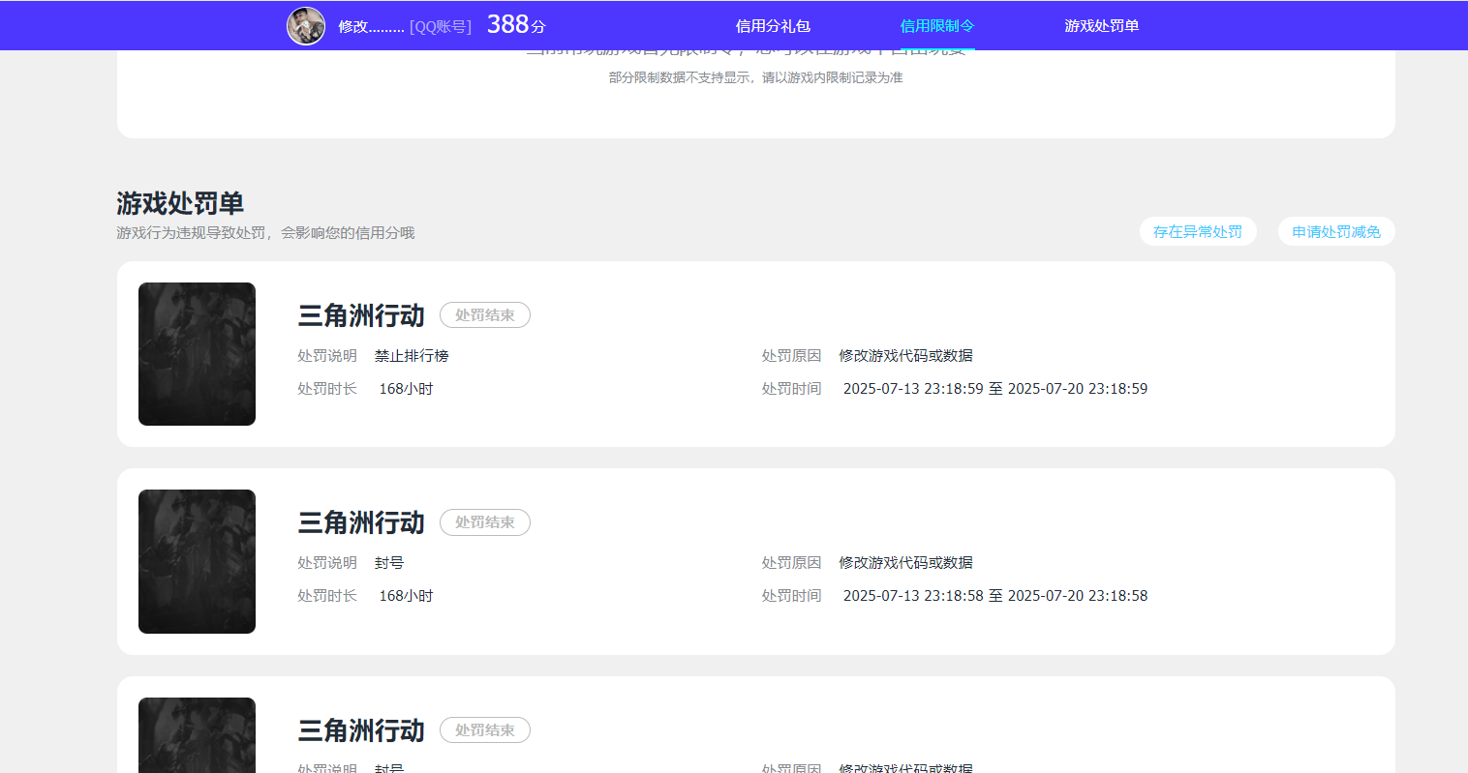
Task: Click the penalty time 2025-07-13 23:18:59
Action: coord(913,388)
